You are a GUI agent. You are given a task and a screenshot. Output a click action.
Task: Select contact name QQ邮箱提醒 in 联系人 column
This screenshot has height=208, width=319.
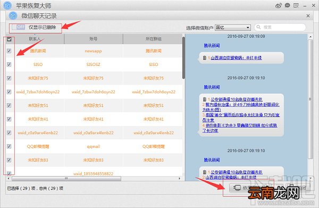tap(38, 146)
